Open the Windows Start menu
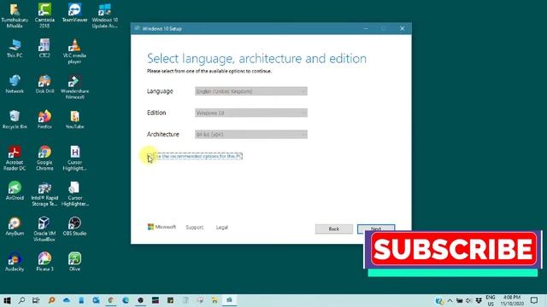The width and height of the screenshot is (547, 307). (x=7, y=300)
